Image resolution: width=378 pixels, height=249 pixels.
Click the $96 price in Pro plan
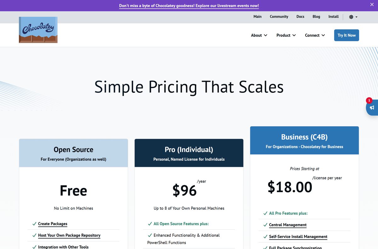[185, 191]
